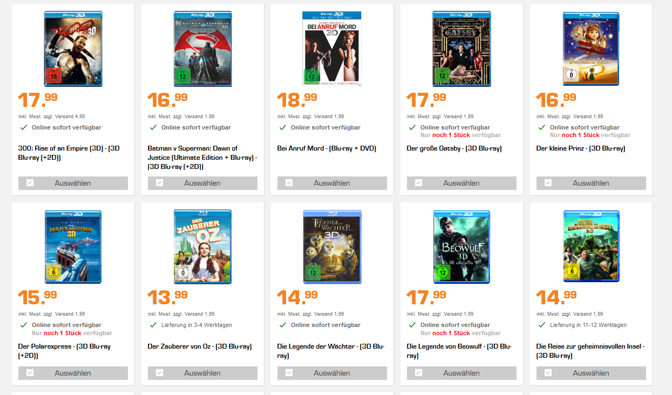Choose Auswählen for Der Polarexpress
672x395 pixels.
click(73, 373)
